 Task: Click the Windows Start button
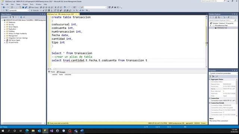click(3, 131)
